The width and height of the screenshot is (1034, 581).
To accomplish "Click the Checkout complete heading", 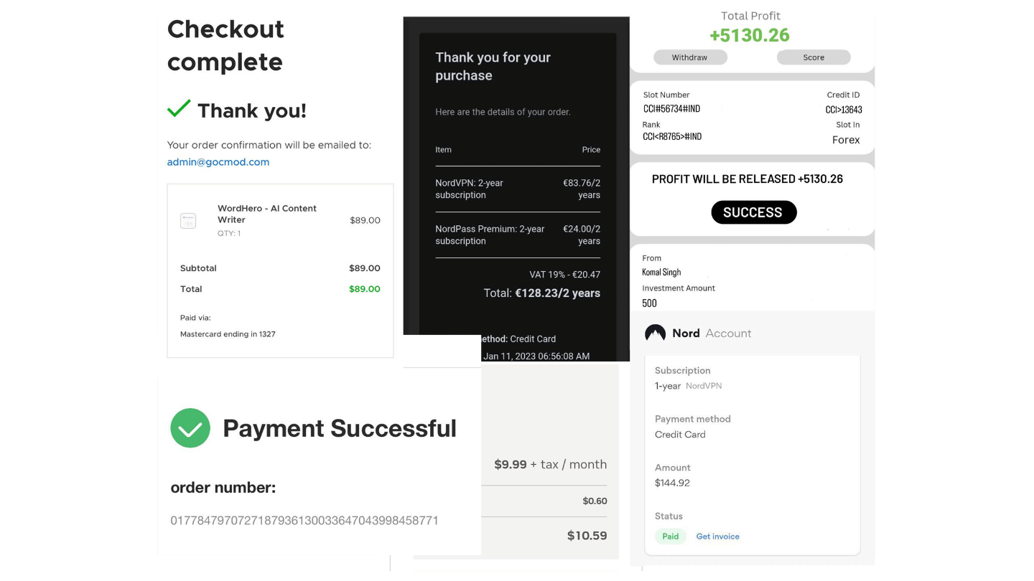I will coord(225,45).
